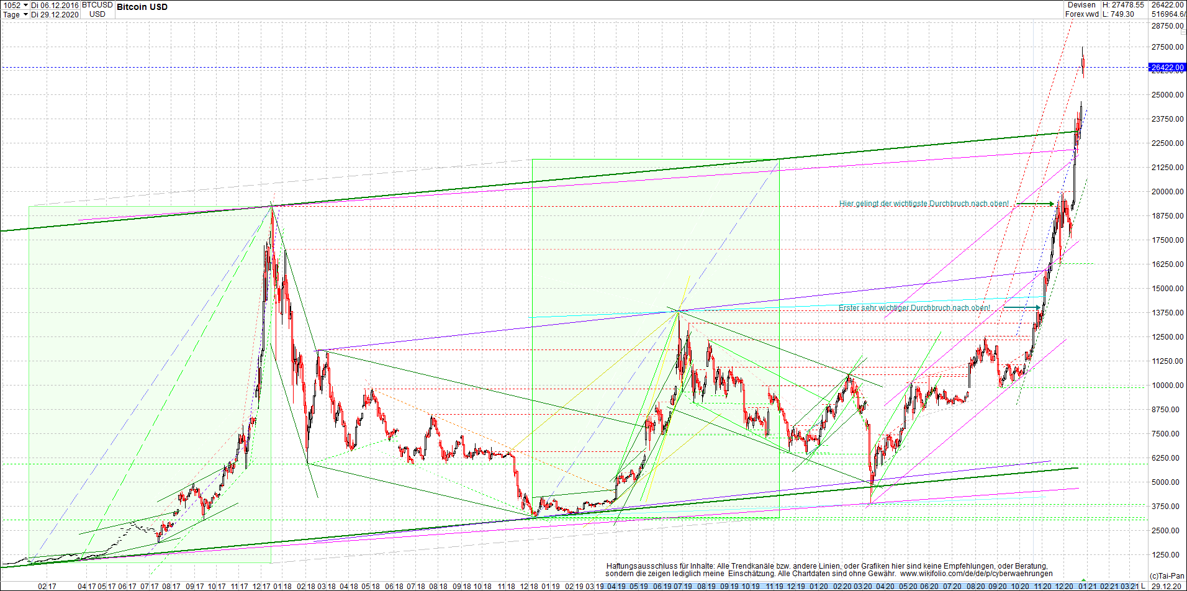Click the end date Di 29.12.2020
Viewport: 1187px width, 591px height.
tap(55, 14)
